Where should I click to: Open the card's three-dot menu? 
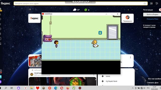pos(131,57)
